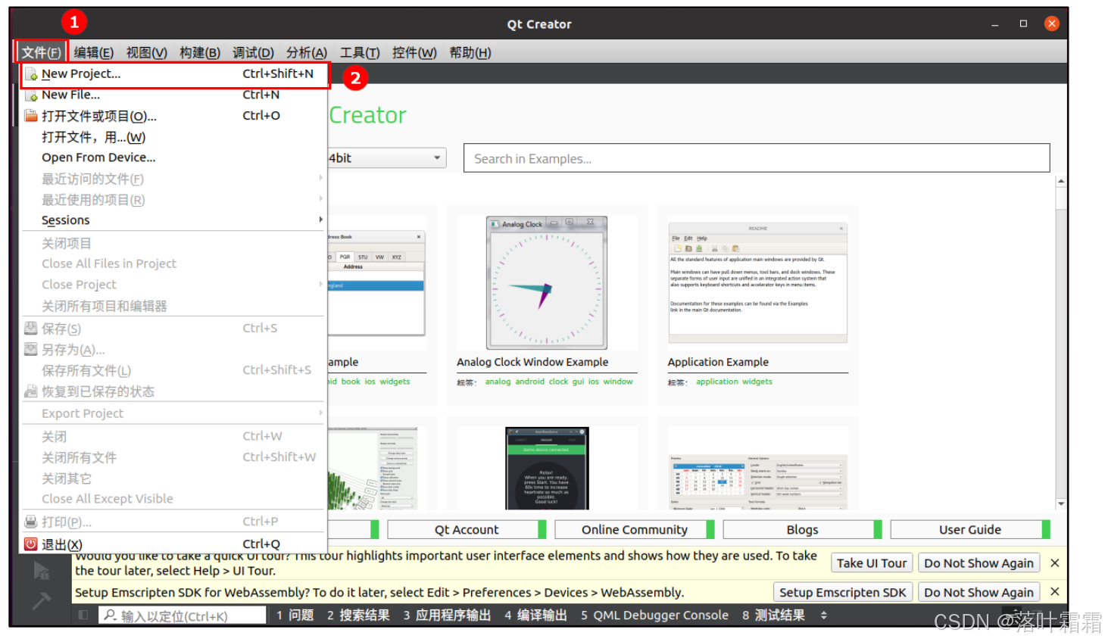The width and height of the screenshot is (1105, 642).
Task: Choose 退出(X) to quit Qt Creator
Action: [174, 544]
